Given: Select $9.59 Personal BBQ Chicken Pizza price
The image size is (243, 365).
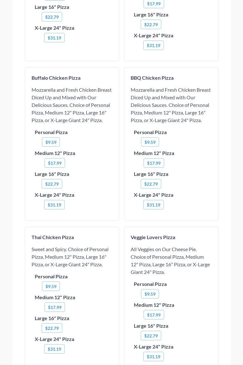Looking at the screenshot, I should point(150,142).
